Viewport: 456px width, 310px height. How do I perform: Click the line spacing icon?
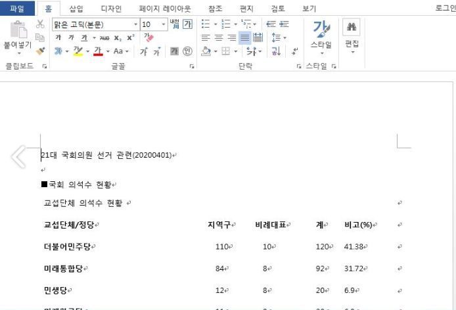coord(276,37)
